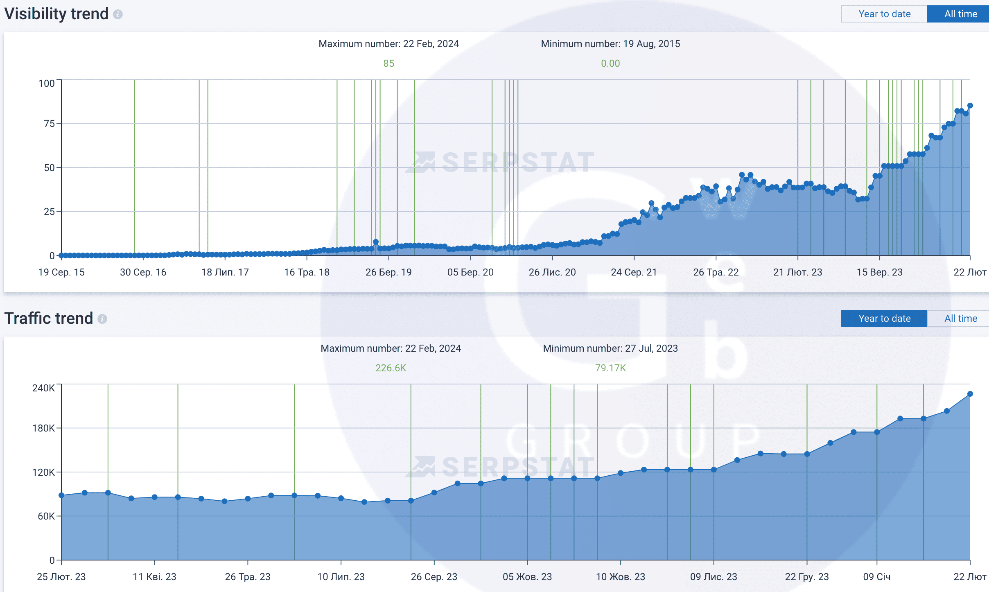Click Visibility chart's first point at zero

coord(61,255)
